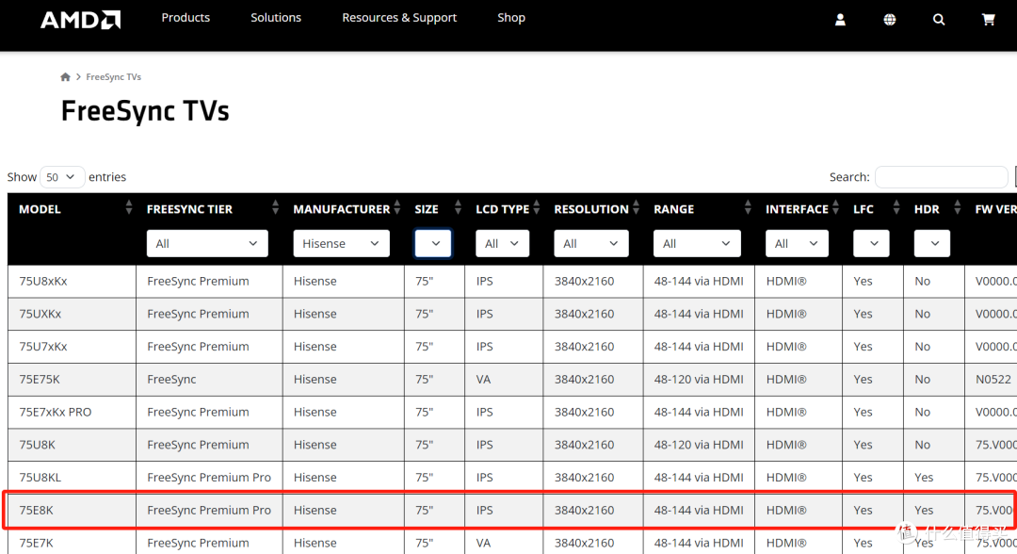
Task: Open the LCD Type filter dropdown
Action: coord(502,243)
